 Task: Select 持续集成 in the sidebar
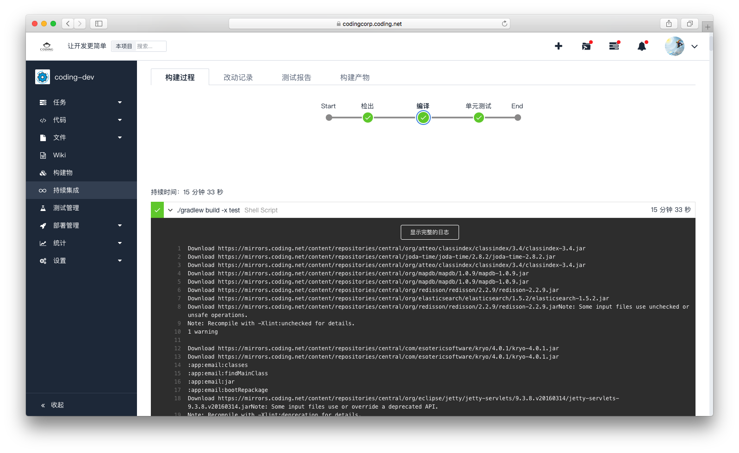[x=66, y=190]
